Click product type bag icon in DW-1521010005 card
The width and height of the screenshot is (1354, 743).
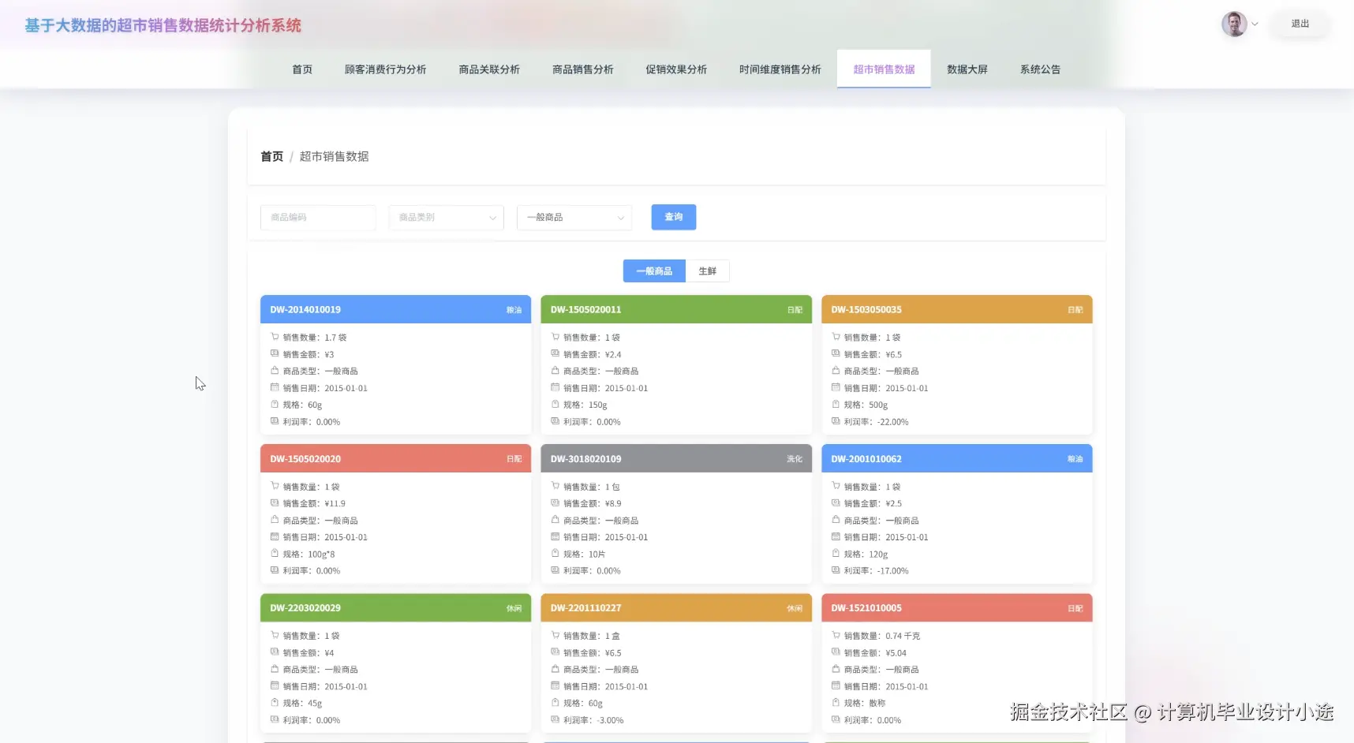point(836,669)
